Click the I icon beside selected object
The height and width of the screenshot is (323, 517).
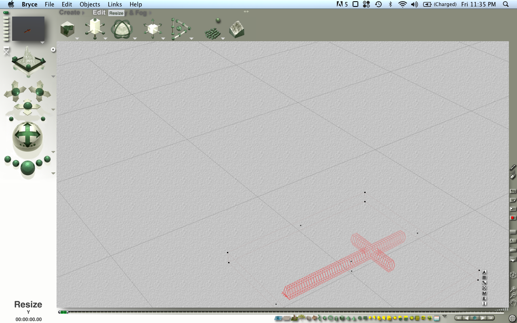484,304
